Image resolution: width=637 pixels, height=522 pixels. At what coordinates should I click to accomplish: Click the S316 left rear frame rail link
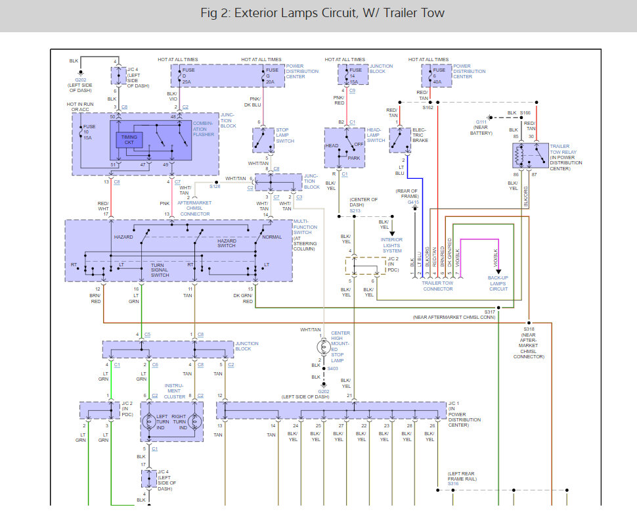pos(453,484)
